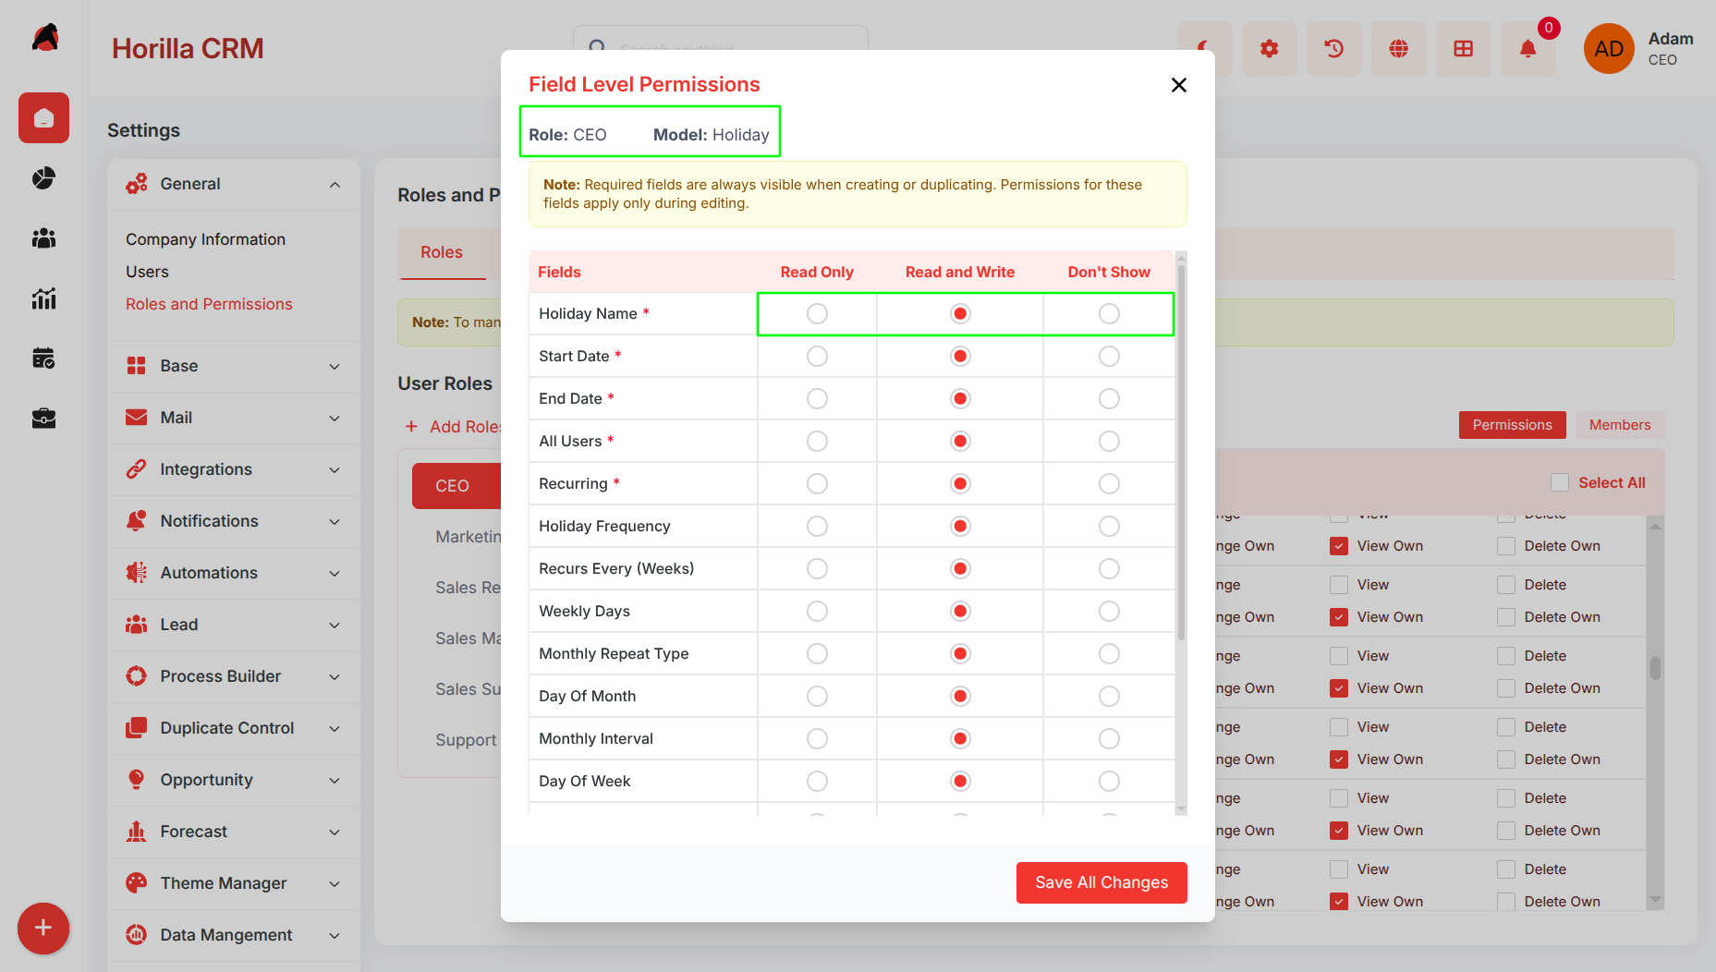Open the history clock icon in header

pos(1334,49)
